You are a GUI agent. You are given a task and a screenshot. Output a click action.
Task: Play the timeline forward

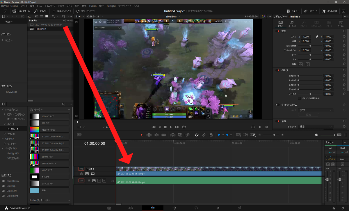point(171,127)
